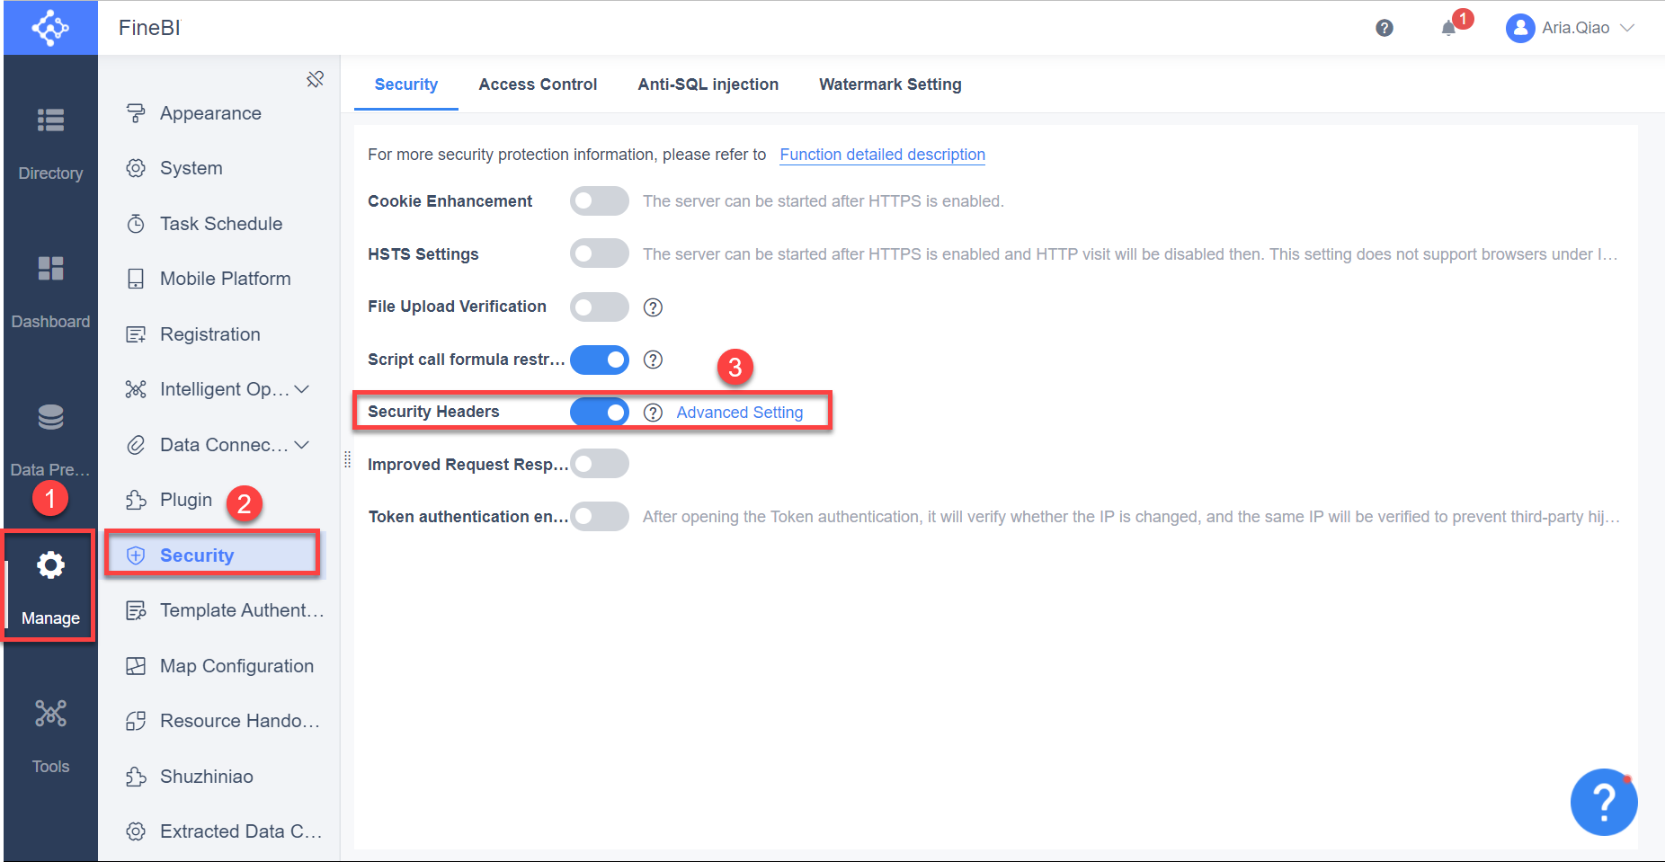This screenshot has height=862, width=1665.
Task: Open Mobile Platform settings
Action: 225,278
